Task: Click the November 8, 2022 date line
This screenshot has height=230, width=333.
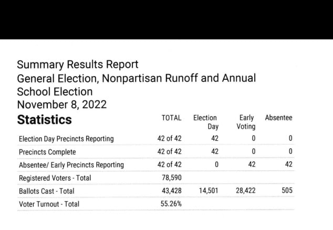Action: (62, 104)
